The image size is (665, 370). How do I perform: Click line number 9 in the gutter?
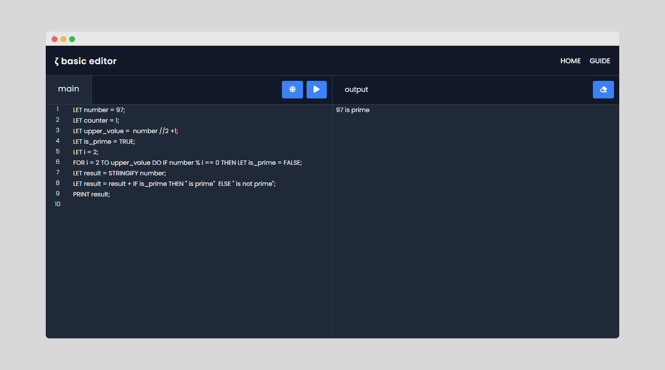pos(58,194)
